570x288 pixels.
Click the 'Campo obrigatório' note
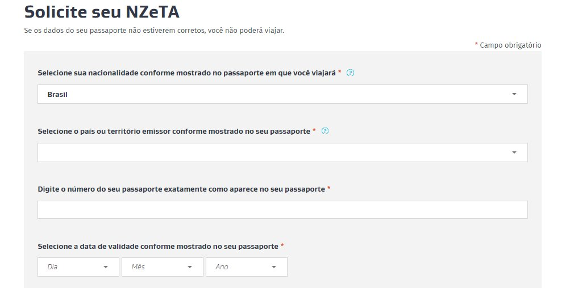point(510,45)
